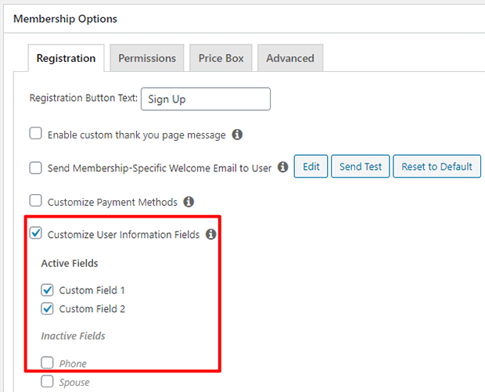Uncheck Custom Field 2
This screenshot has width=485, height=392.
coord(47,308)
